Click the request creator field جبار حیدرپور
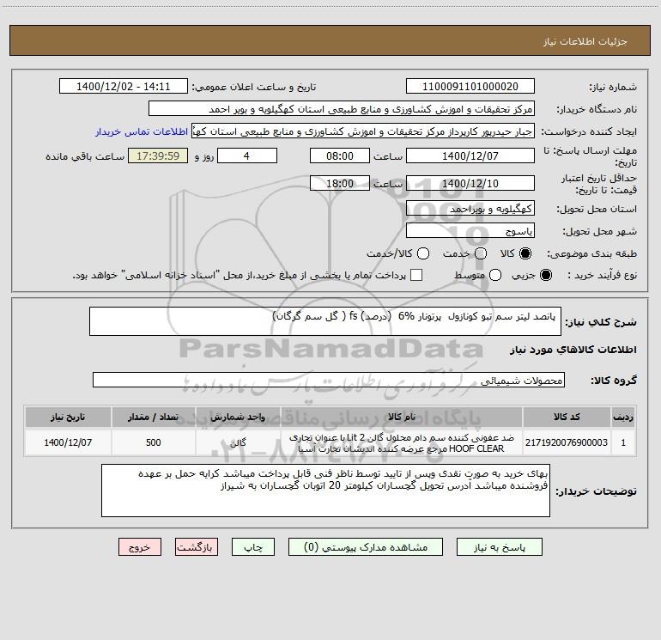This screenshot has width=661, height=640. (x=363, y=131)
